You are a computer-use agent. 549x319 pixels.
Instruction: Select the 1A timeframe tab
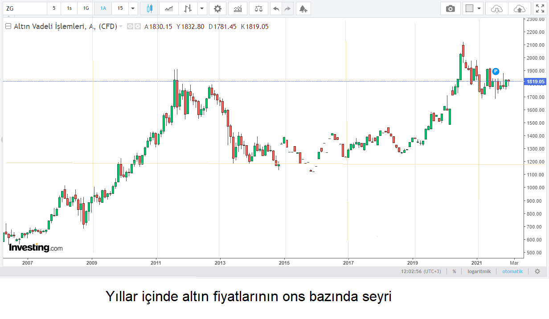[102, 8]
